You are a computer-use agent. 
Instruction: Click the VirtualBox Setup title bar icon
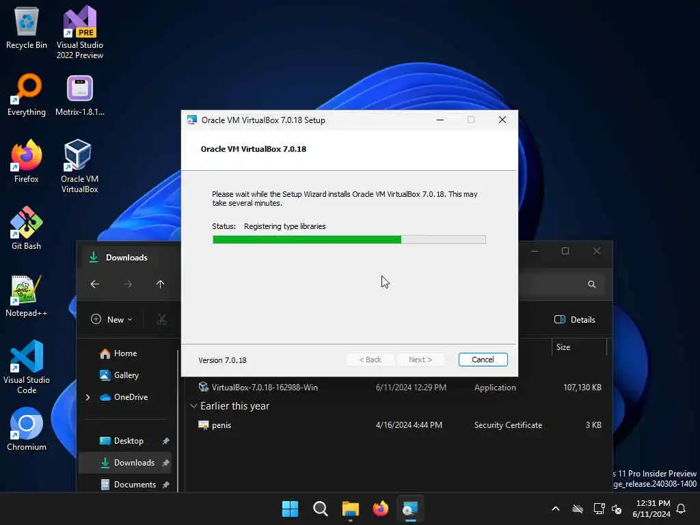[192, 120]
